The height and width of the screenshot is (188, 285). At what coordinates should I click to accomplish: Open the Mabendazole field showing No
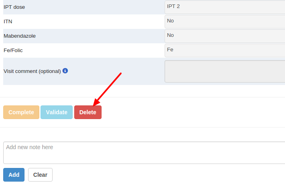(x=225, y=36)
